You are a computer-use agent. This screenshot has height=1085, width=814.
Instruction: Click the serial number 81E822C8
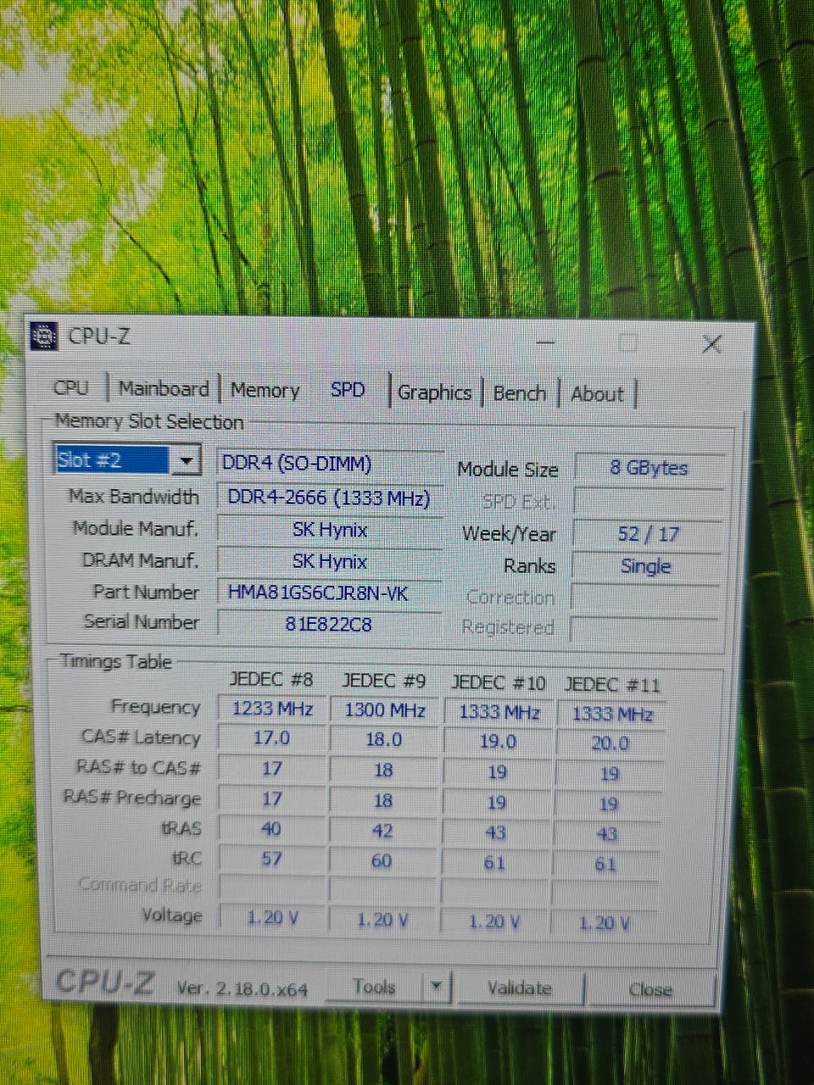(x=330, y=624)
